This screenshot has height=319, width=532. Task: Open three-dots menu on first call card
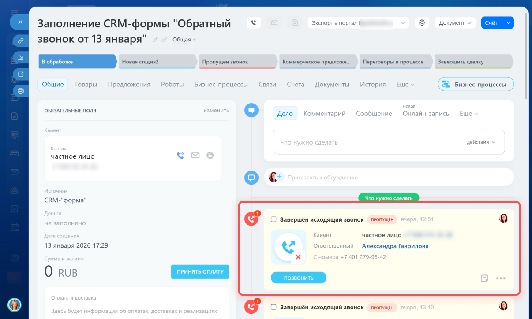click(501, 278)
